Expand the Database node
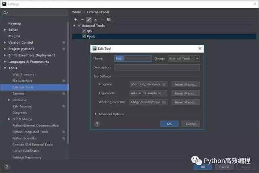Screen dimensions: 259x173 (9, 100)
